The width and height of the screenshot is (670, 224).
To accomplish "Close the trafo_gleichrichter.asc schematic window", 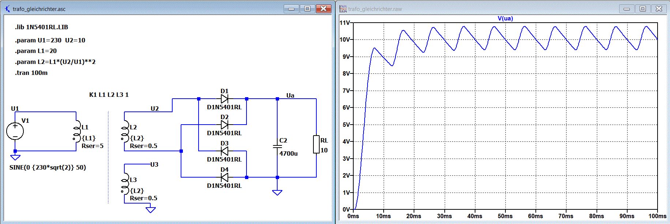I will (324, 9).
